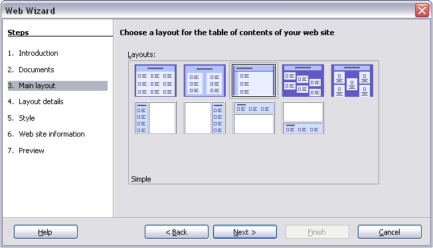Viewport: 433px width, 248px height.
Task: Cancel the Web Wizard
Action: click(390, 232)
